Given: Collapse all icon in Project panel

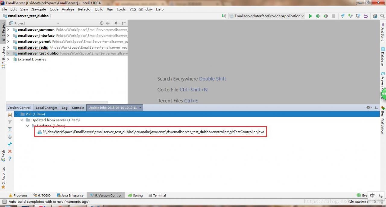Looking at the screenshot, I should [108, 23].
